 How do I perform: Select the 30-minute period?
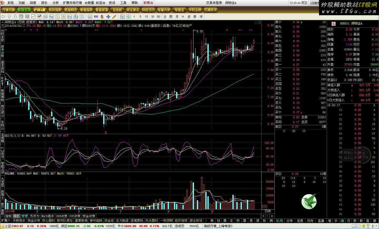(152, 17)
